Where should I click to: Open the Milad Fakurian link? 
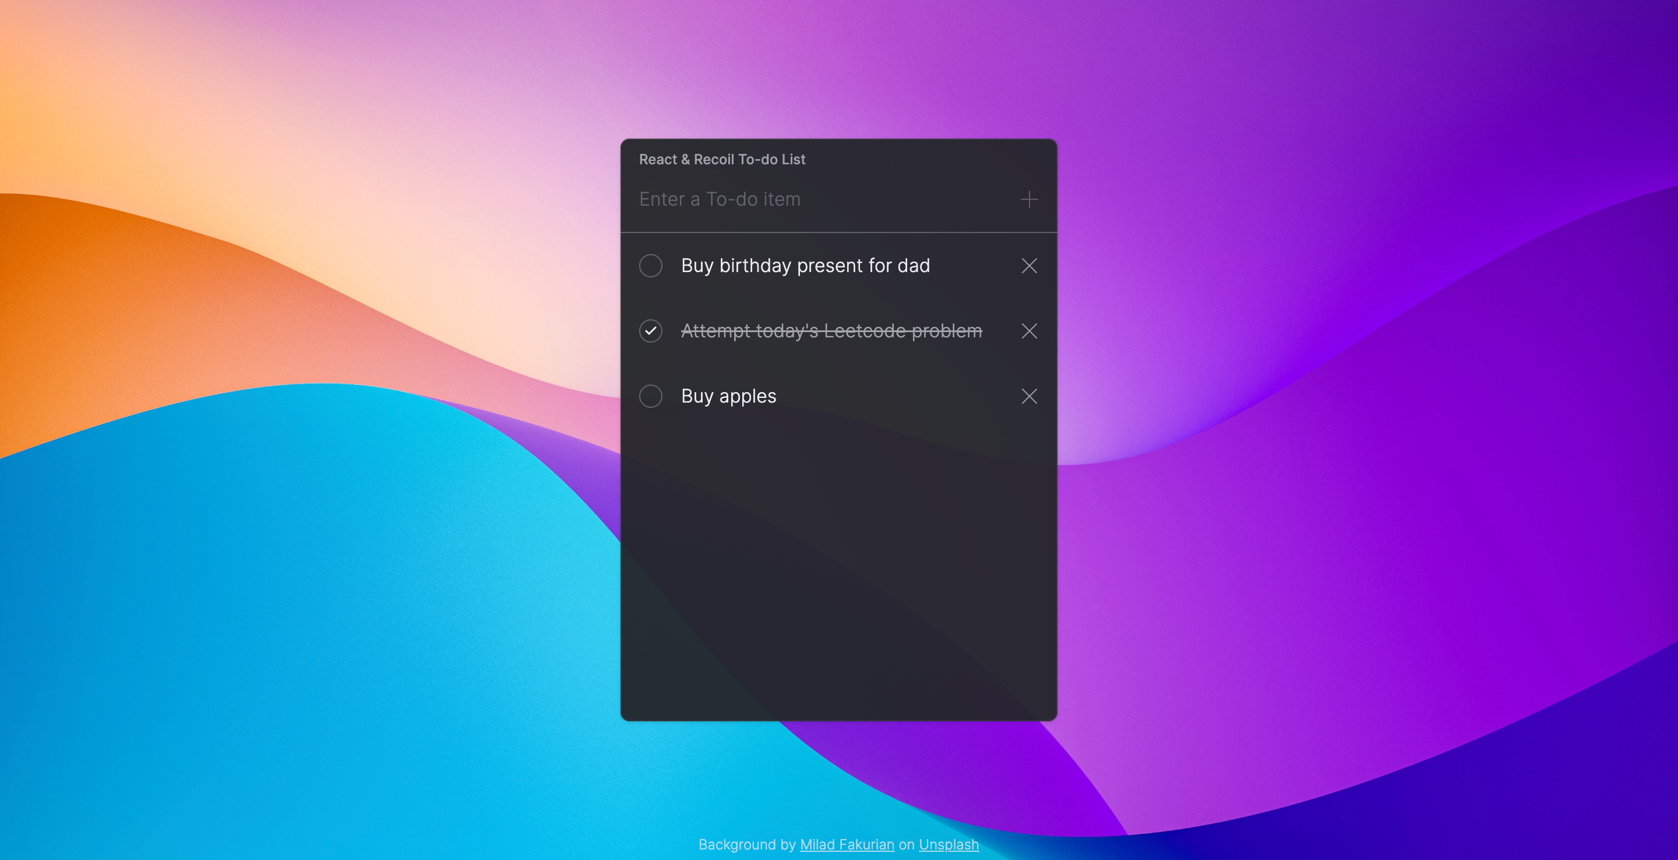pos(846,844)
